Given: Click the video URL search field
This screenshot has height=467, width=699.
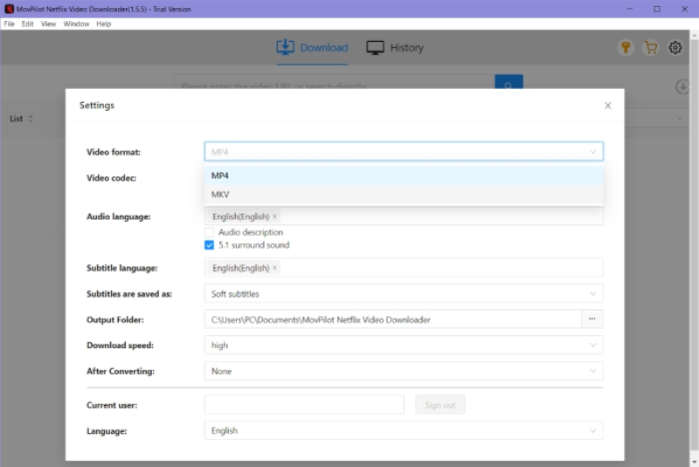Looking at the screenshot, I should 335,82.
